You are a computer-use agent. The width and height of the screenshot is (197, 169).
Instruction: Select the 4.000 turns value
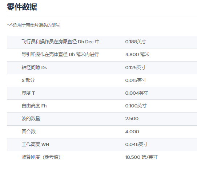[132, 132]
